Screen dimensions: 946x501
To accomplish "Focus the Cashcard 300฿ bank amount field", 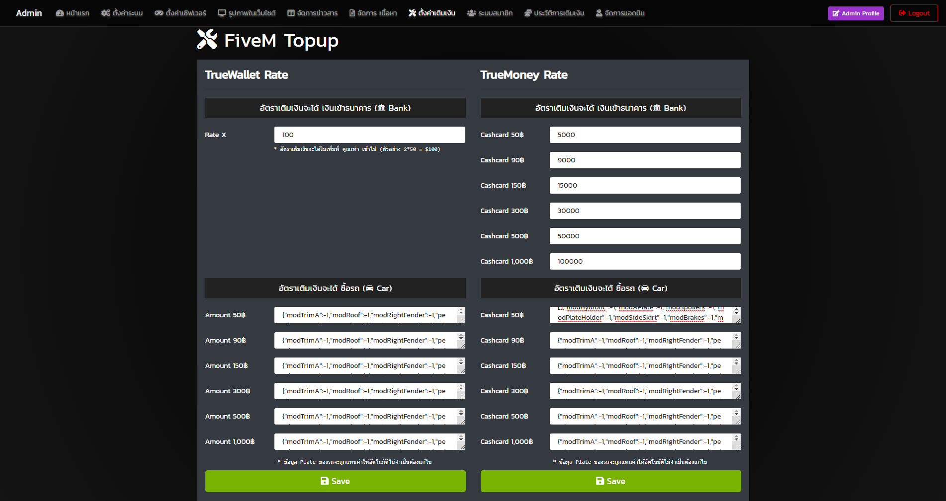I will [x=645, y=211].
